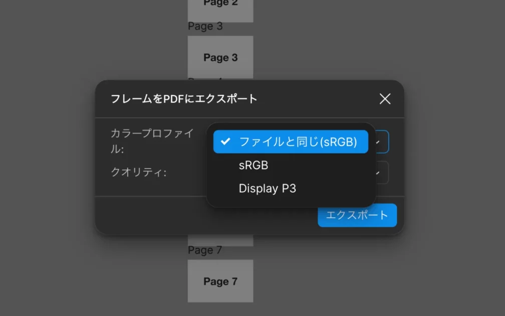Choose sRGB from the color profile list
Viewport: 505px width, 316px height.
click(x=254, y=165)
